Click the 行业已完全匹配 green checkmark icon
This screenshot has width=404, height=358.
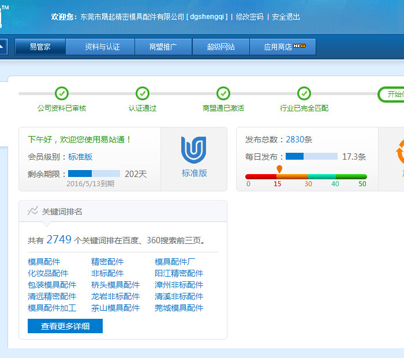[x=304, y=93]
